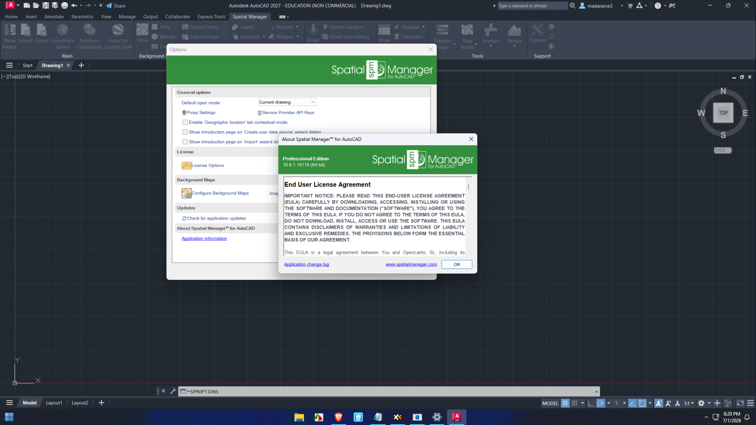Click the Application information link
Viewport: 756px width, 425px height.
tap(204, 238)
